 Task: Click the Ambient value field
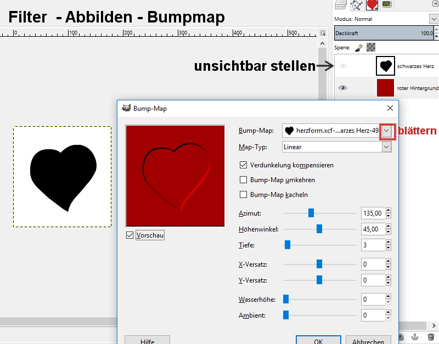point(373,315)
